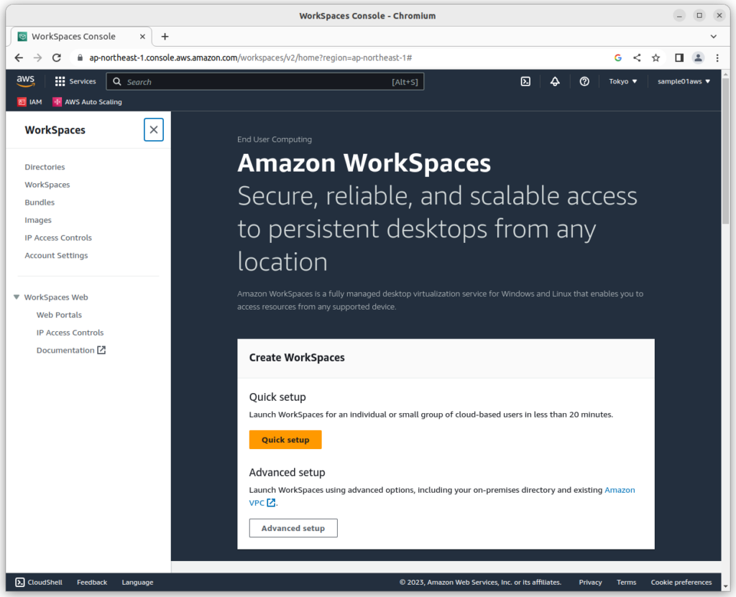
Task: Select the WorkSpaces Console browser tab
Action: [75, 36]
